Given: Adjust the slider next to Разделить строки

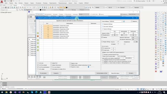Looking at the screenshot, I should click(x=88, y=67).
